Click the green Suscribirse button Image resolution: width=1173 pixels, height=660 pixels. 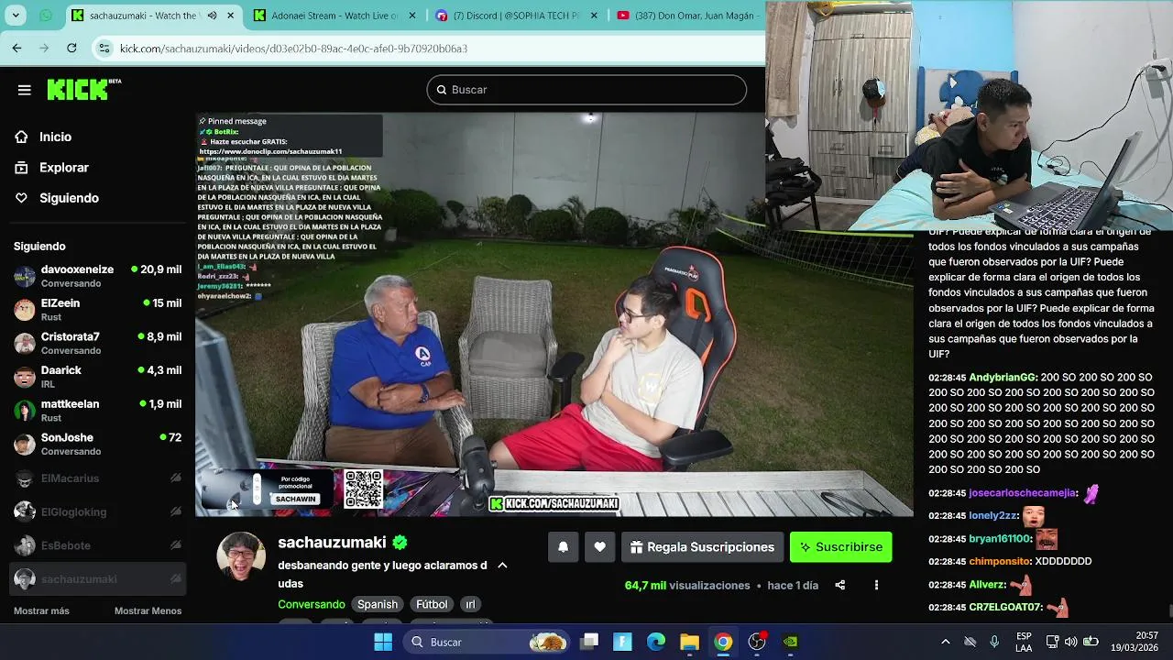pos(840,547)
